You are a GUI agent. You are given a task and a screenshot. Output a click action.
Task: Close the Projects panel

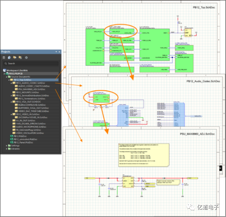click(59, 52)
